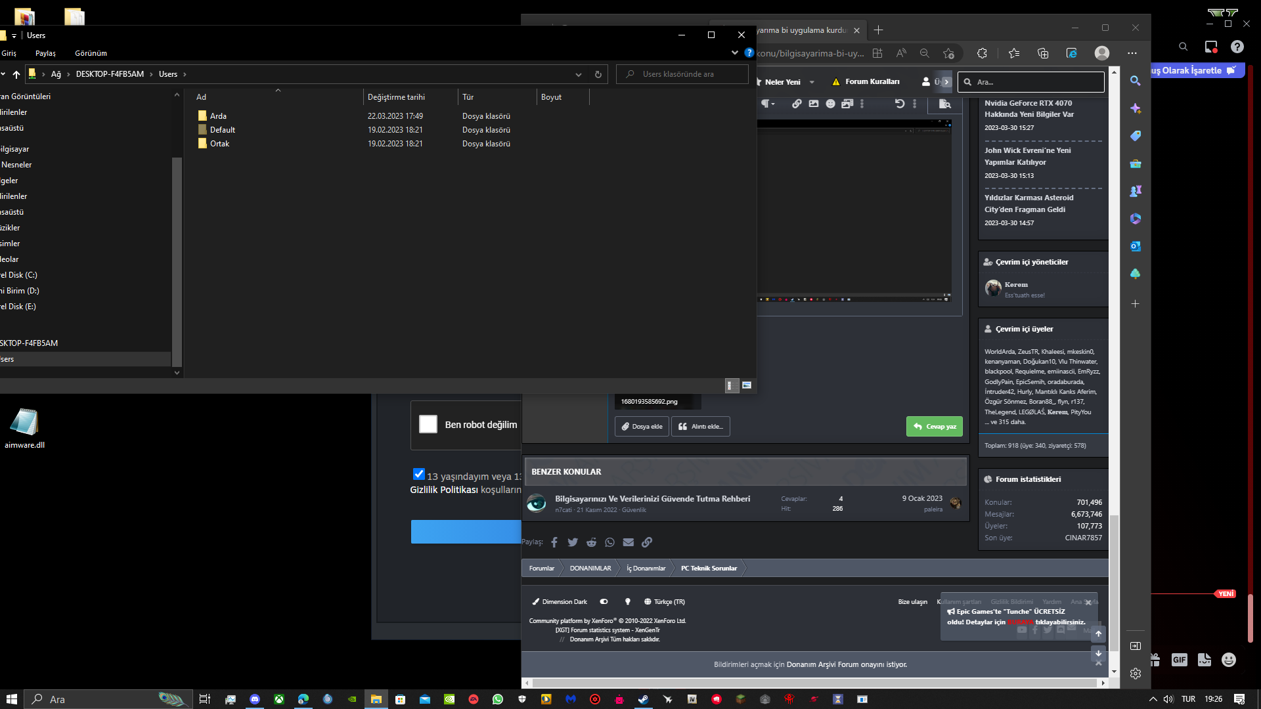This screenshot has height=709, width=1261.
Task: Go up one level in File Explorer
Action: [16, 74]
